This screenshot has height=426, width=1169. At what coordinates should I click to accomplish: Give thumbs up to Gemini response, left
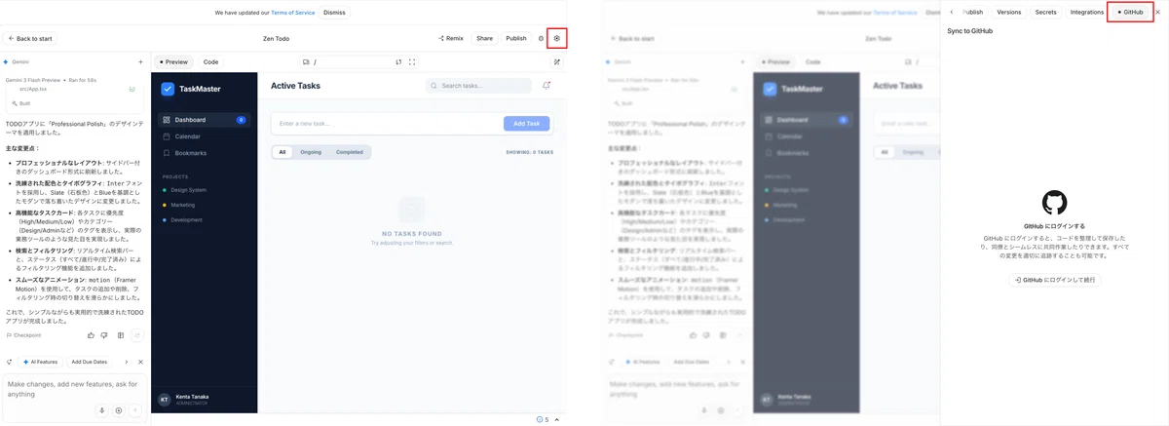click(92, 335)
